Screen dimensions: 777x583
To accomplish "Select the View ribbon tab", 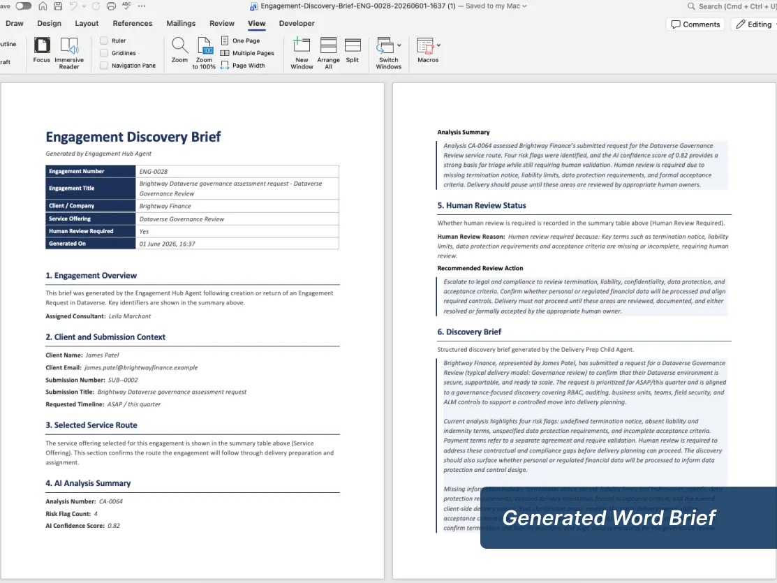I will coord(257,23).
